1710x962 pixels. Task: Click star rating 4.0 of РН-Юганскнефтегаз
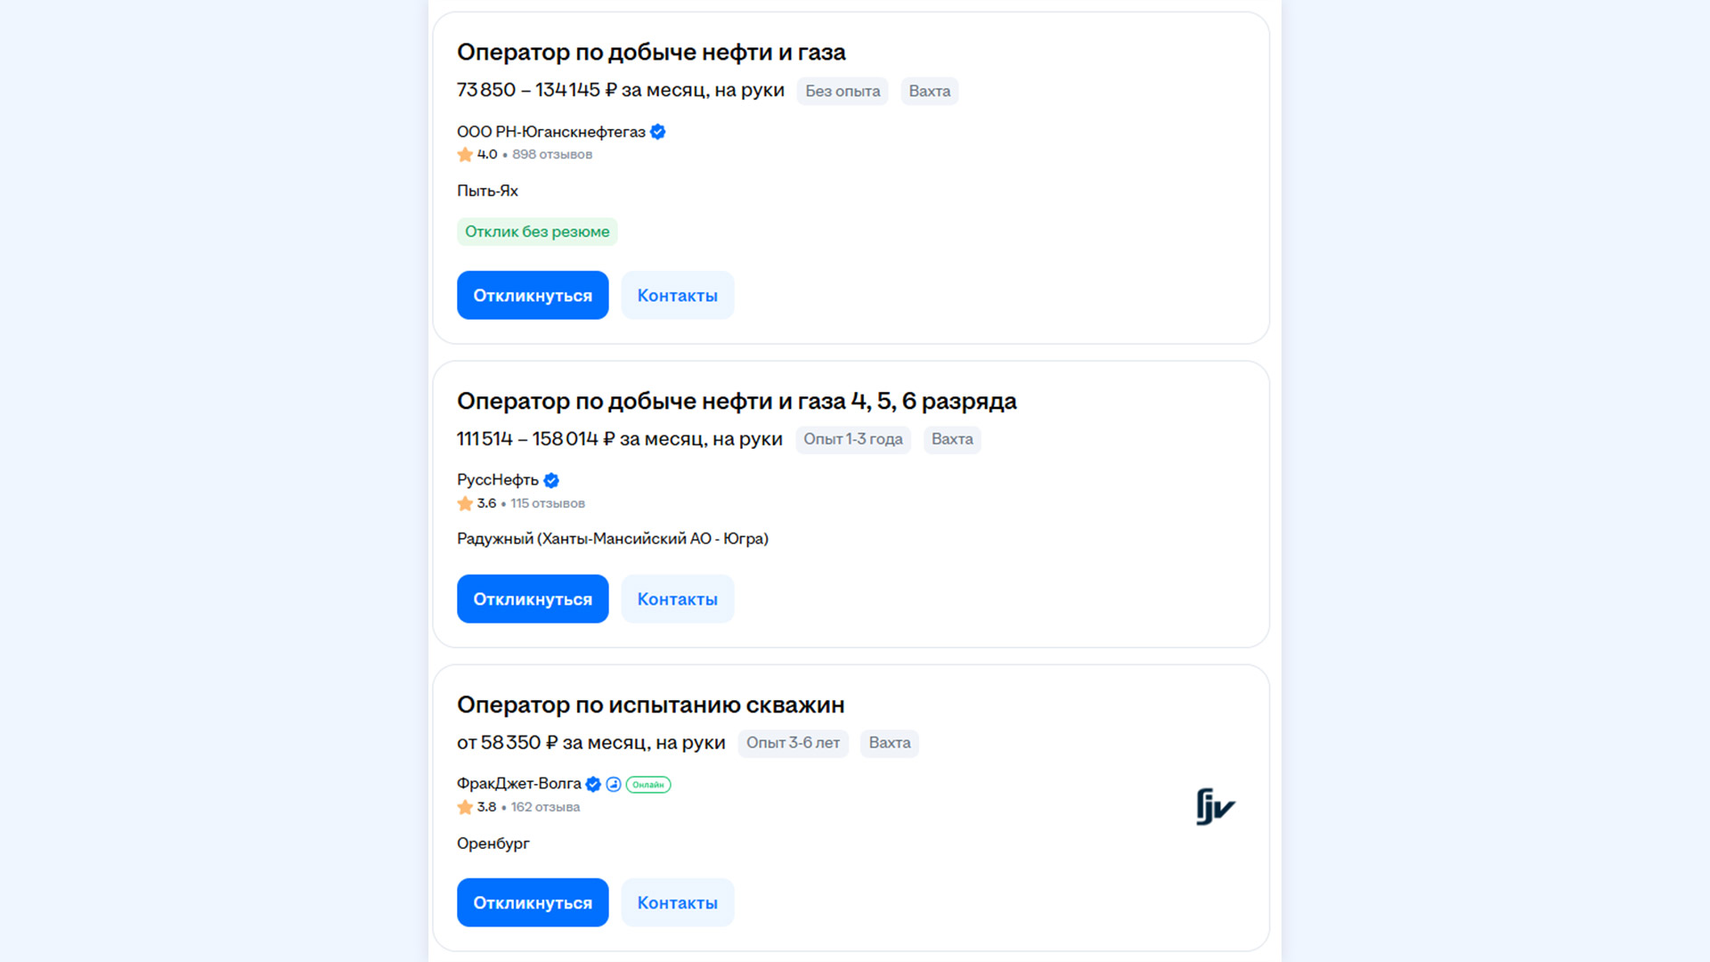(x=477, y=155)
